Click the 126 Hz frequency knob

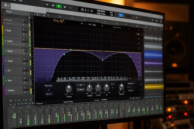(69, 89)
